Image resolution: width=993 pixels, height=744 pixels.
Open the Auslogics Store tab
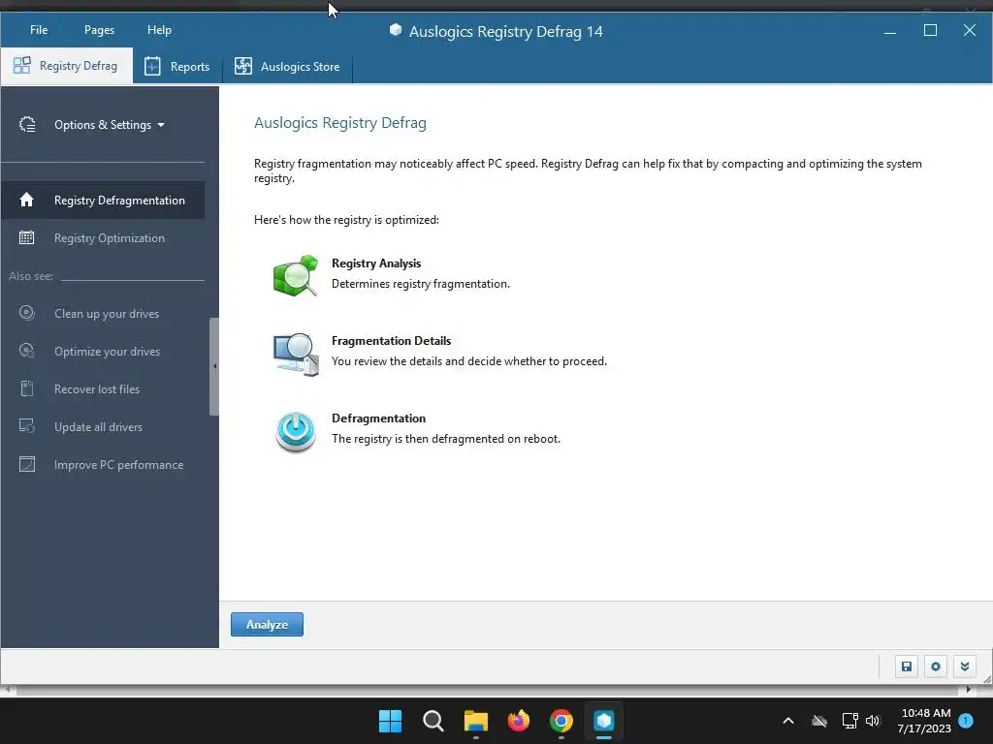point(287,67)
